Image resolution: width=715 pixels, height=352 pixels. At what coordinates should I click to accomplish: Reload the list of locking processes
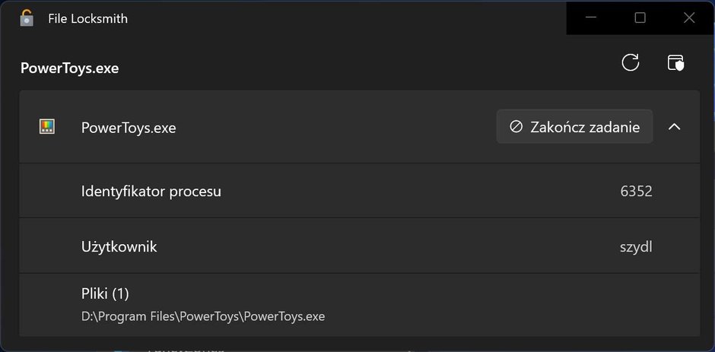coord(630,62)
